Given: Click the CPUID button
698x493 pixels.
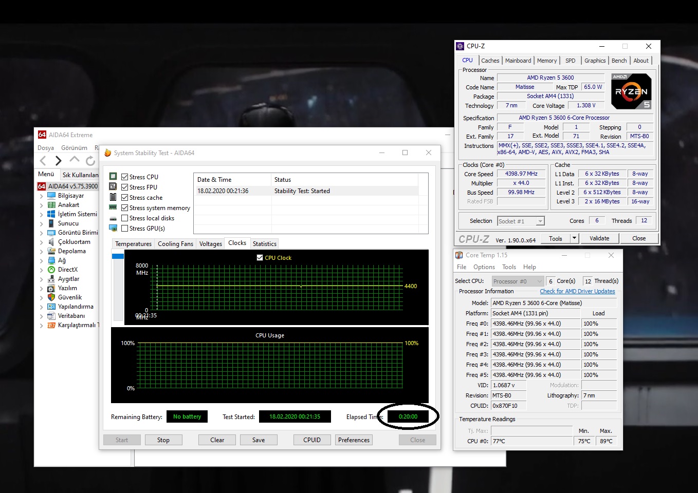Looking at the screenshot, I should [x=312, y=440].
